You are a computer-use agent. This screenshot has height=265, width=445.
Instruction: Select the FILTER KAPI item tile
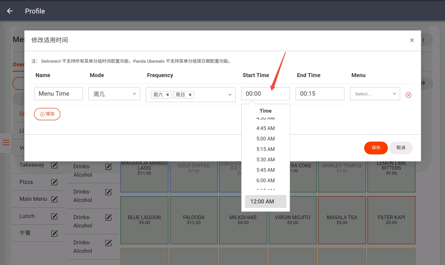tap(391, 220)
